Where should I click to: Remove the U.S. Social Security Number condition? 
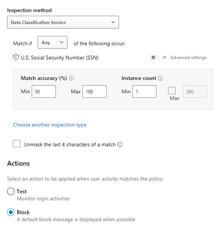153,57
